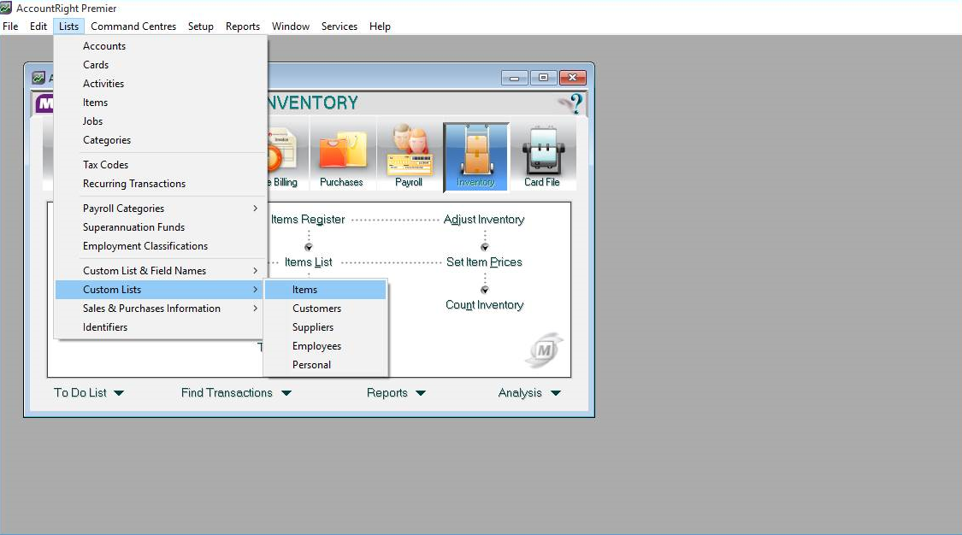
Task: Open the Window menu
Action: point(291,26)
